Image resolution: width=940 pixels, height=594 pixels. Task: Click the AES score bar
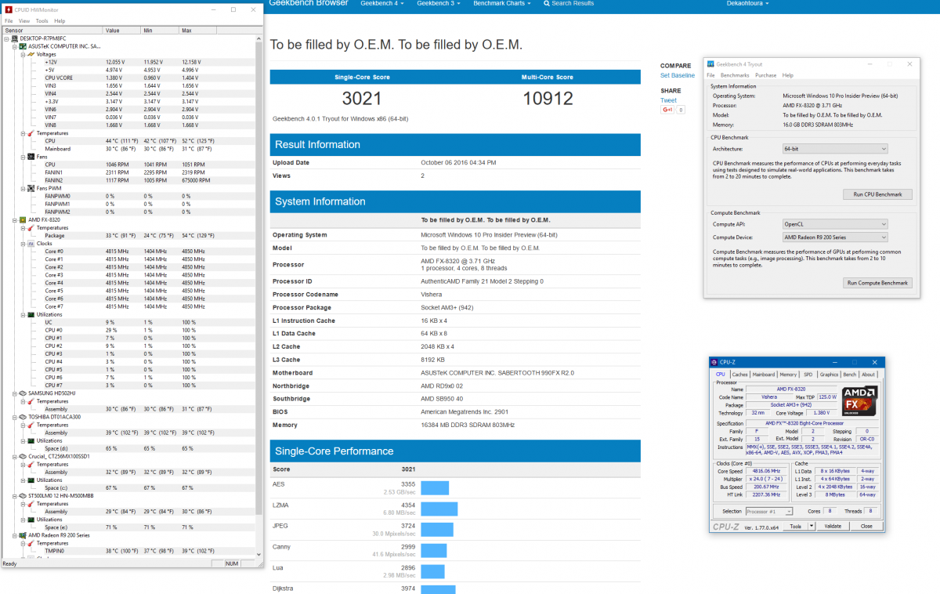(x=435, y=488)
